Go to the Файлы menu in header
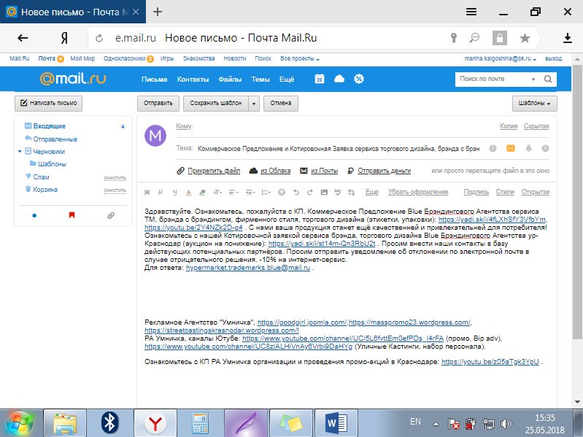Screen dimensions: 583x437 coord(230,79)
